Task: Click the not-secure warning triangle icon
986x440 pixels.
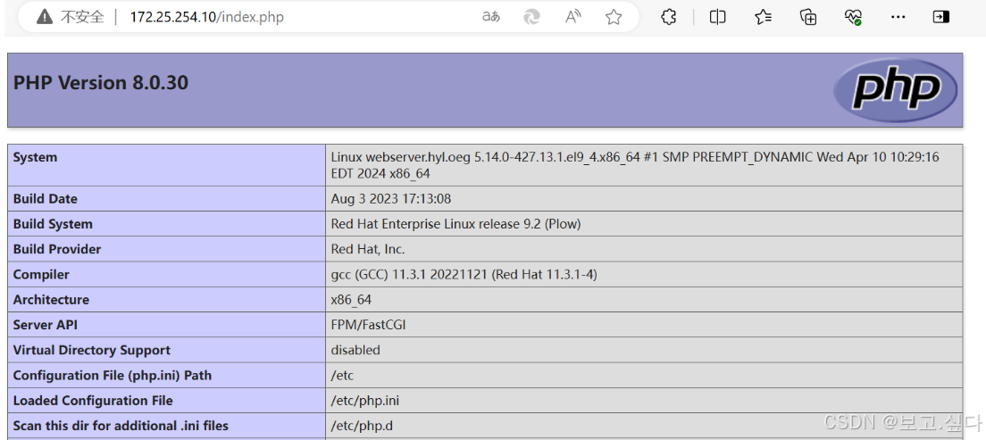Action: pos(44,17)
